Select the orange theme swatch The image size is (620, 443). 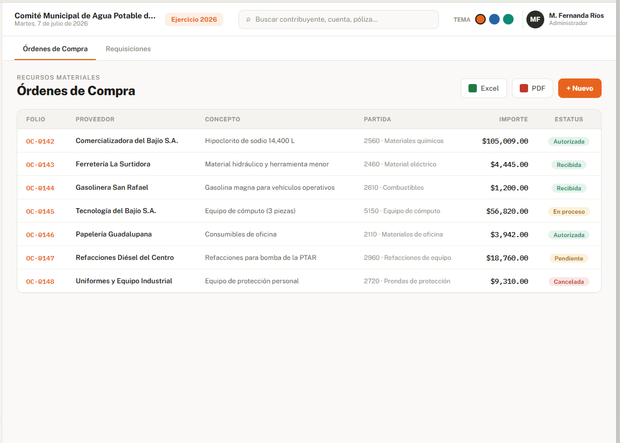(x=480, y=19)
